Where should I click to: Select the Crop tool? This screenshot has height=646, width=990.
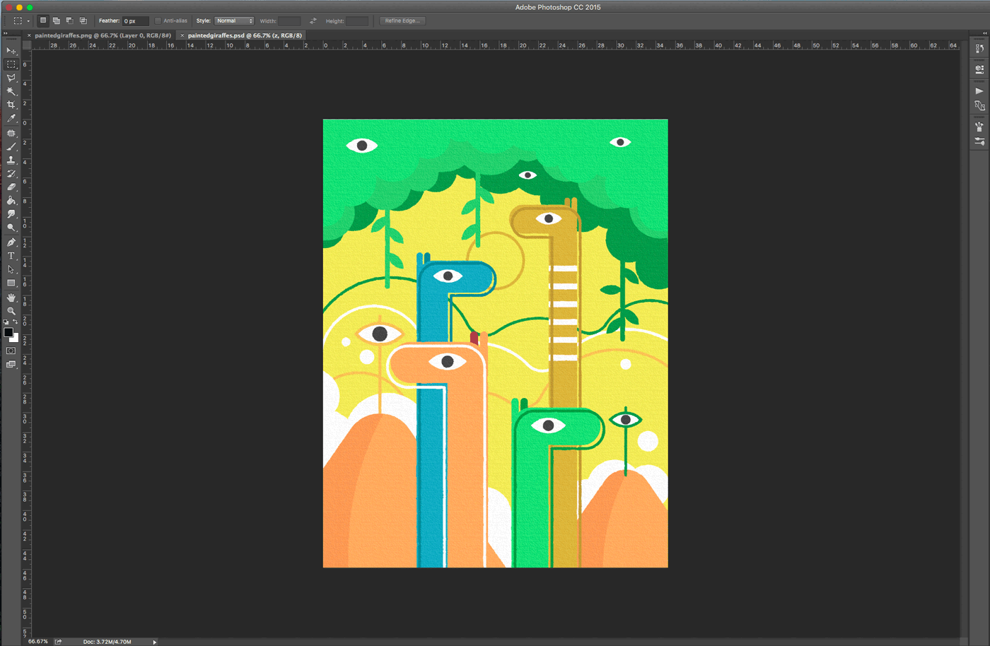[x=11, y=105]
